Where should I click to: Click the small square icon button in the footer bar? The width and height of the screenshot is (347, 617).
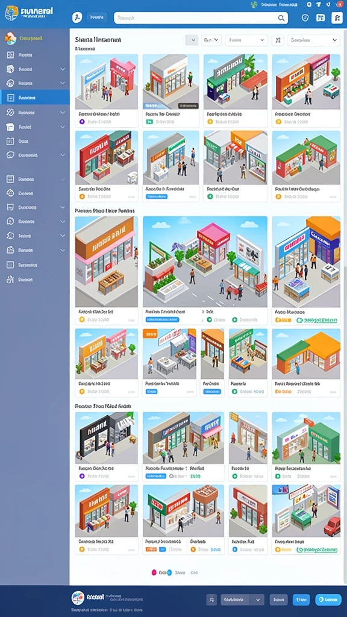click(211, 600)
